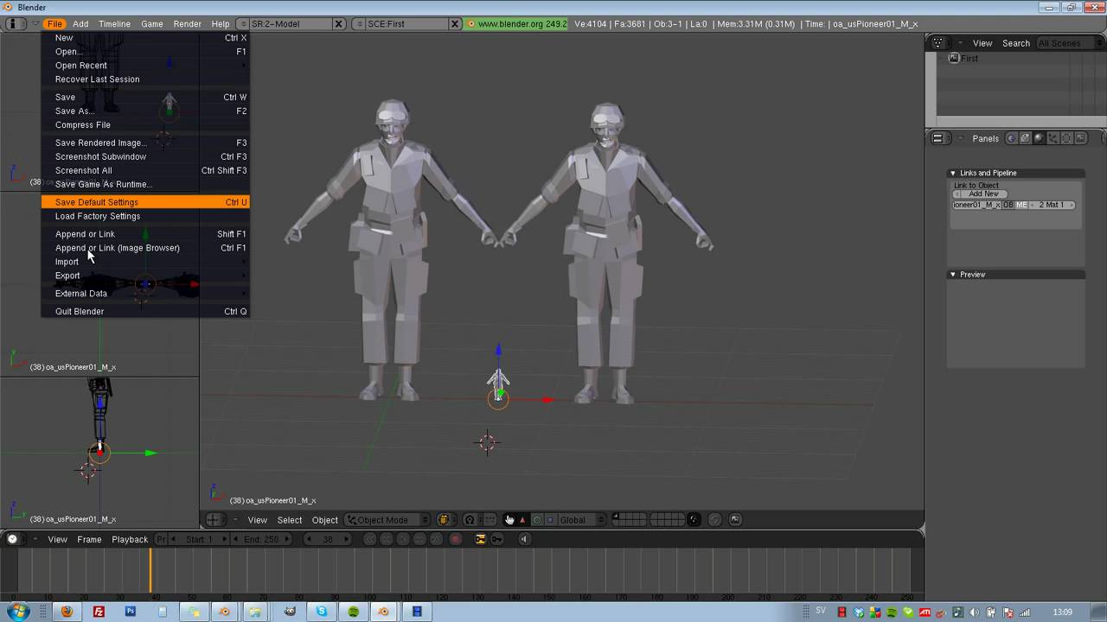Screen dimensions: 1107x622
Task: Click the render this window icon
Action: 735,520
